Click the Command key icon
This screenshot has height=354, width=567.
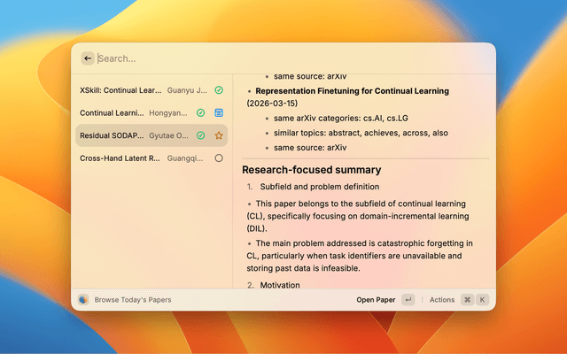[x=467, y=300]
